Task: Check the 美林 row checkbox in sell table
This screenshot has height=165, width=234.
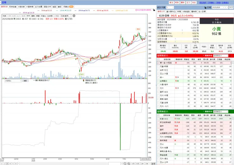Action: point(158,126)
